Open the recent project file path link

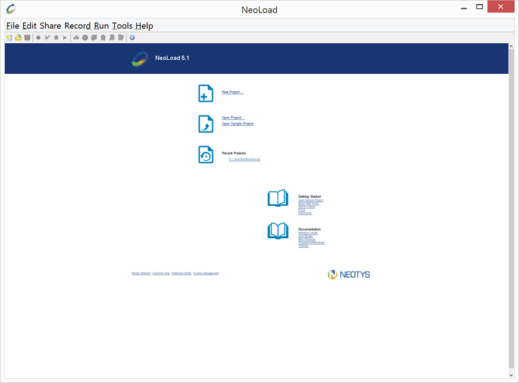click(x=244, y=159)
